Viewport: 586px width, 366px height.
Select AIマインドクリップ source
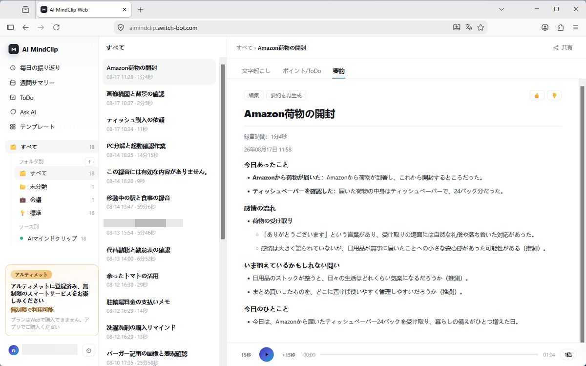click(x=53, y=238)
